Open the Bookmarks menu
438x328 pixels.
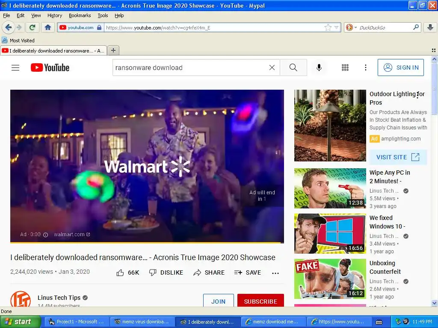click(x=80, y=15)
